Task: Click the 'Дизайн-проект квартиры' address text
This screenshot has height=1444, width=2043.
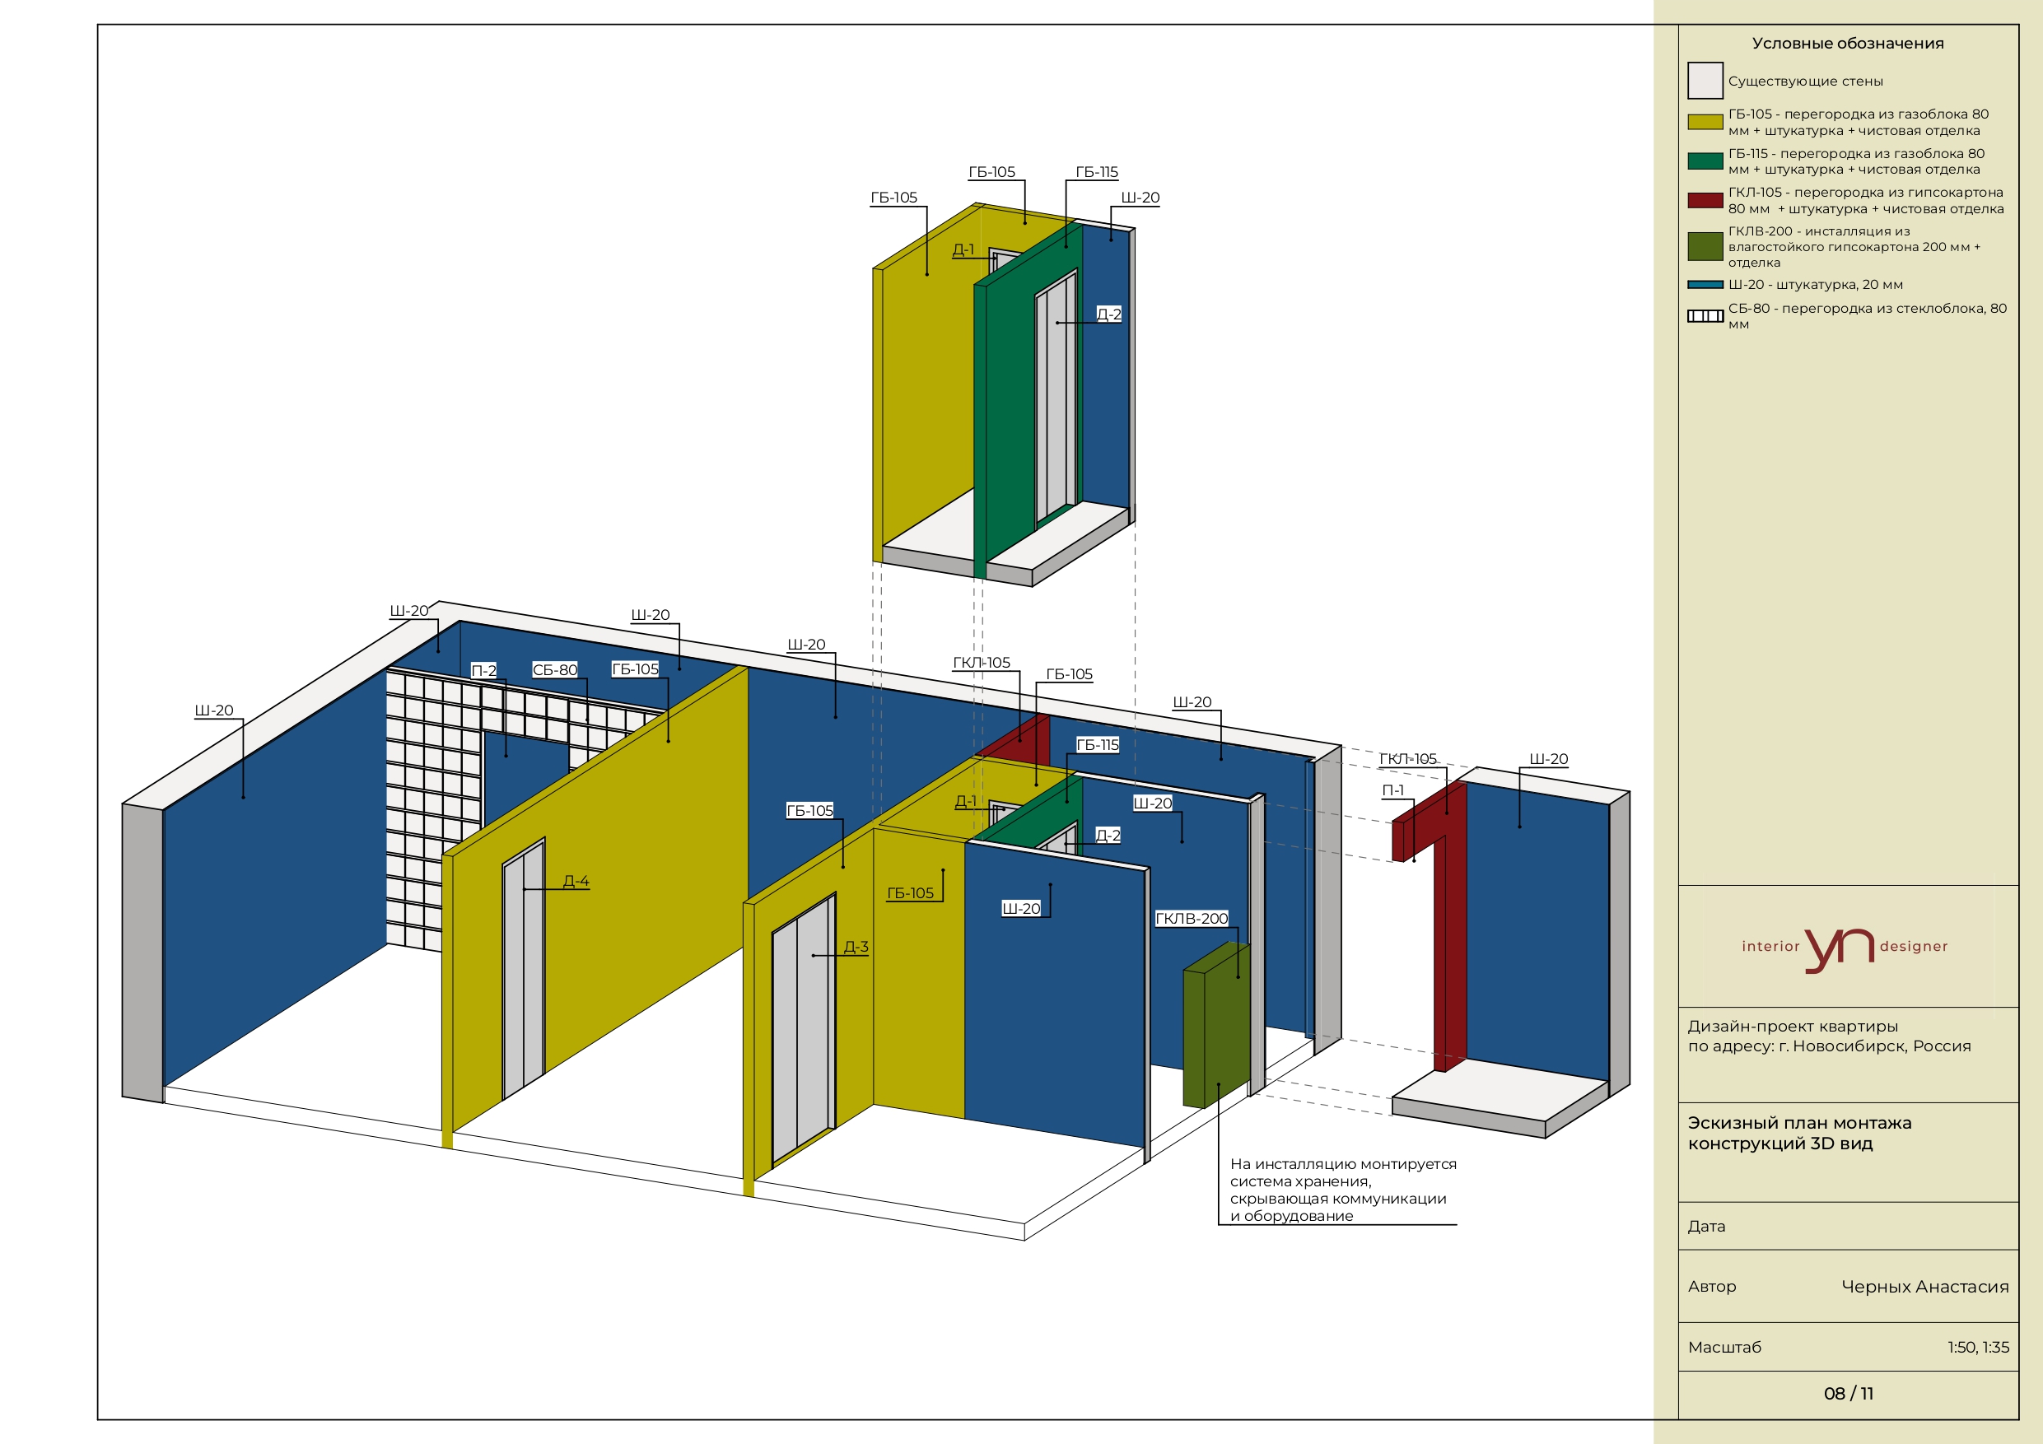Action: pyautogui.click(x=1829, y=1036)
